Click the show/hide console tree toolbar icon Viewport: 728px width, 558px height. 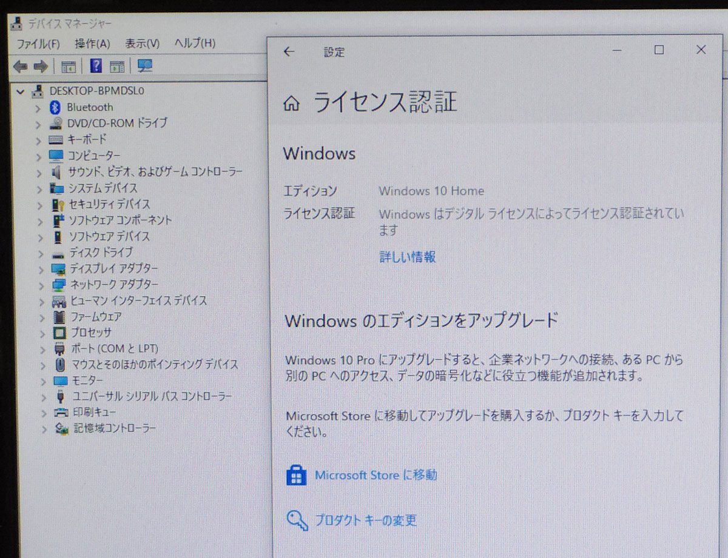tap(68, 66)
